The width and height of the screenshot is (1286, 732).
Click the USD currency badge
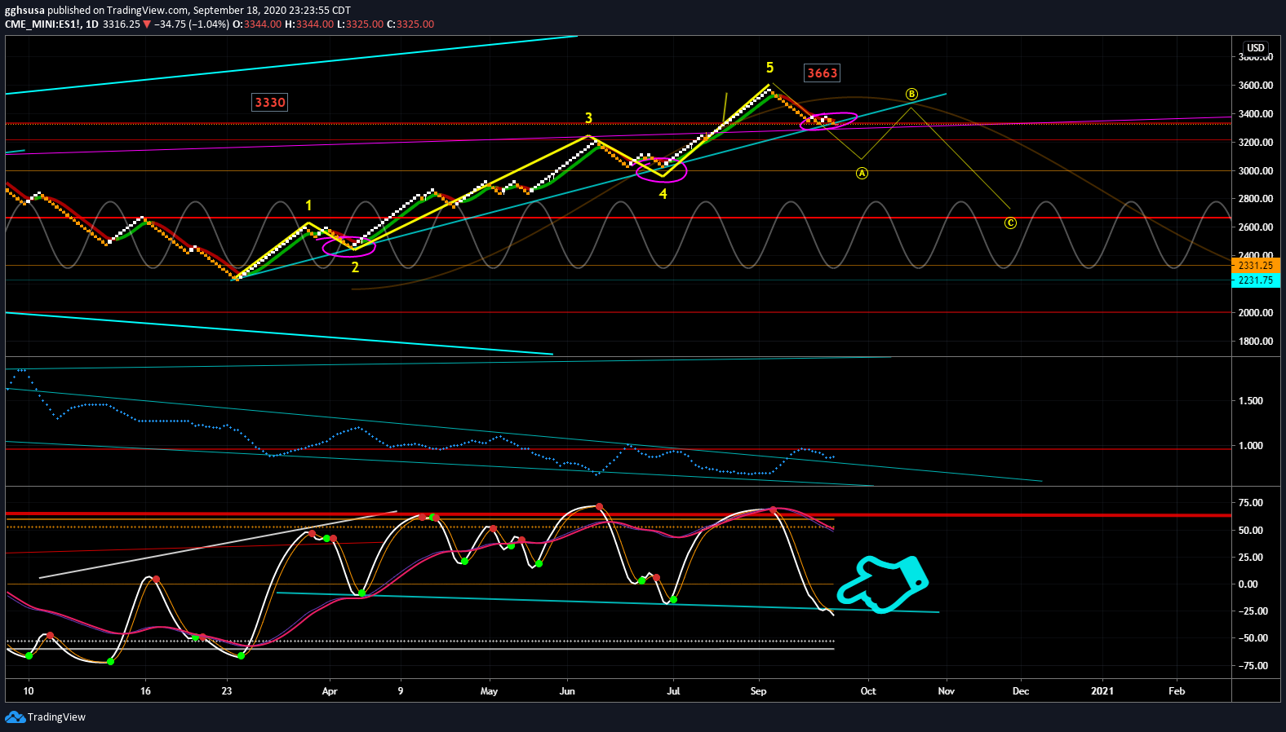1255,48
